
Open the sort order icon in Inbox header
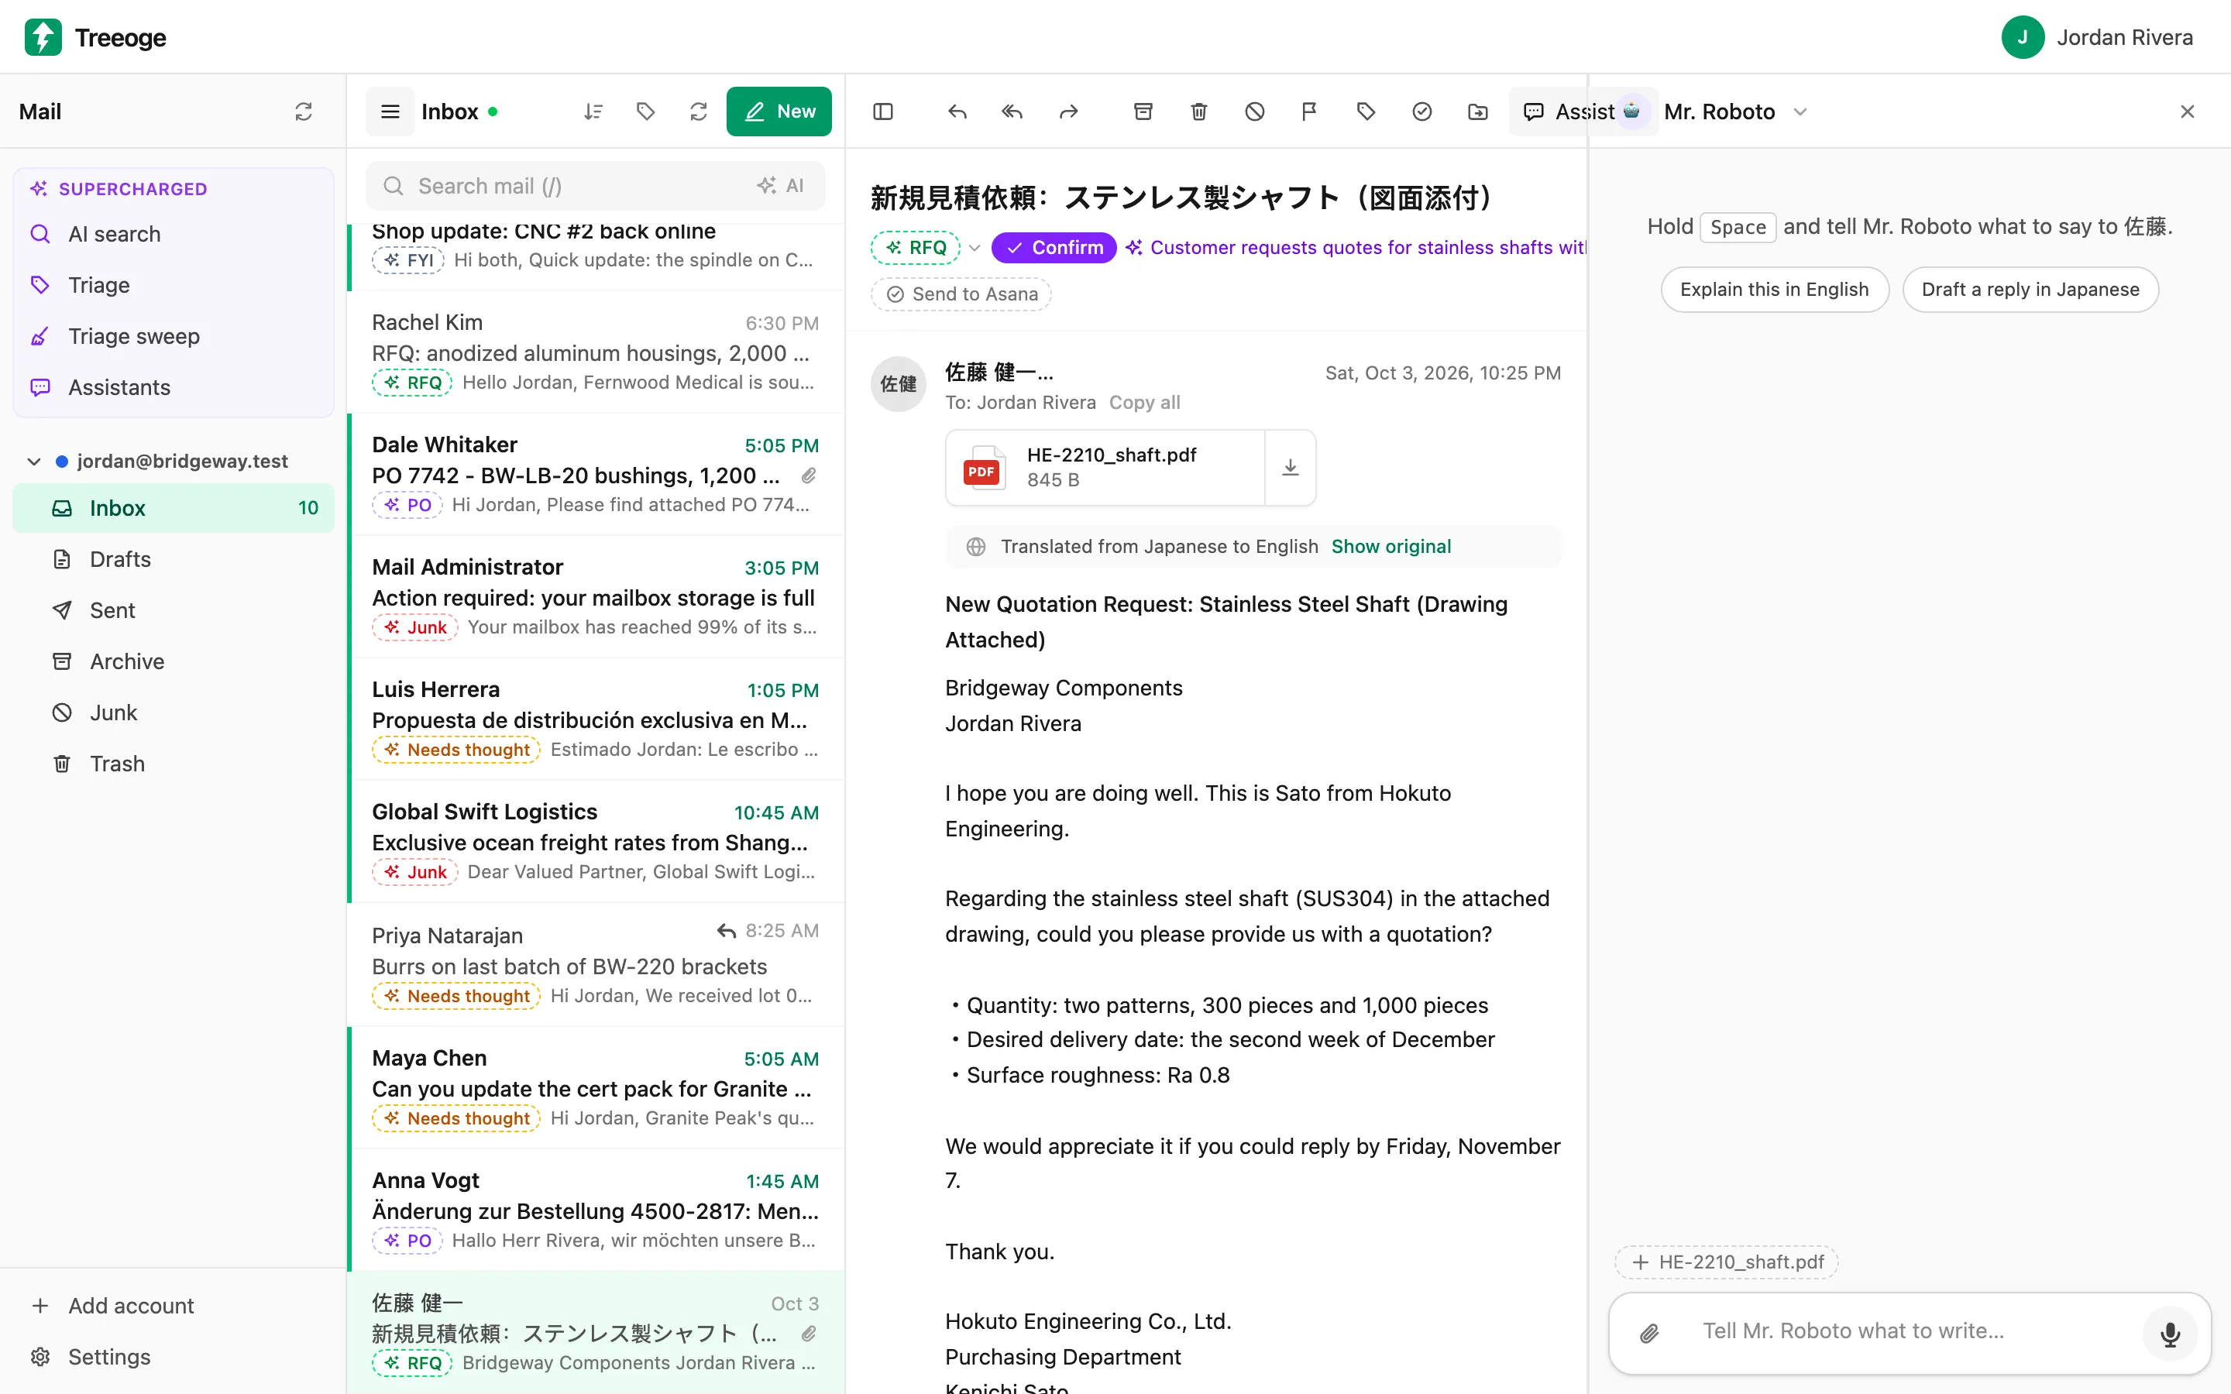(593, 112)
